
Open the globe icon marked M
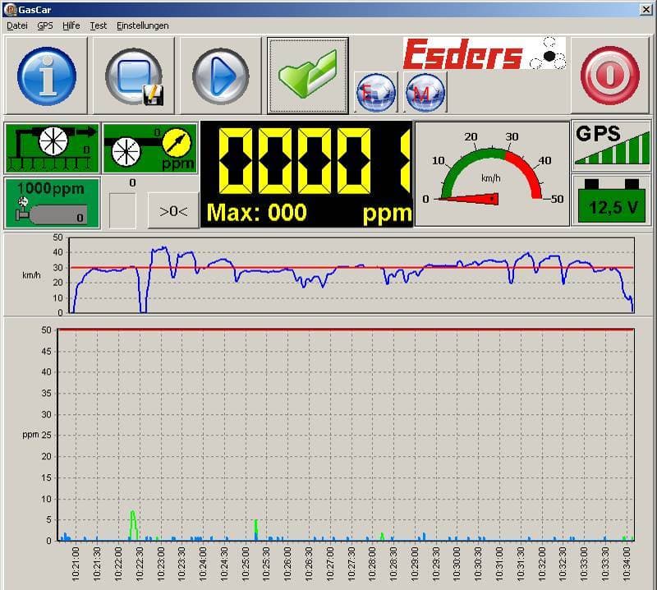coord(425,92)
